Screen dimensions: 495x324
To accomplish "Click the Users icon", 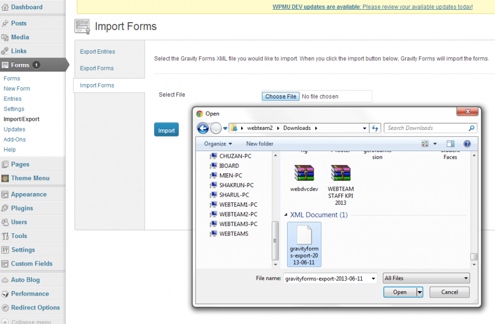I will click(x=5, y=222).
